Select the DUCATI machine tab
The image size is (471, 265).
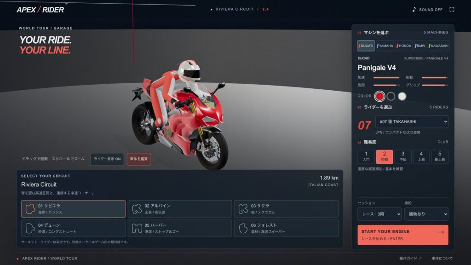[366, 46]
